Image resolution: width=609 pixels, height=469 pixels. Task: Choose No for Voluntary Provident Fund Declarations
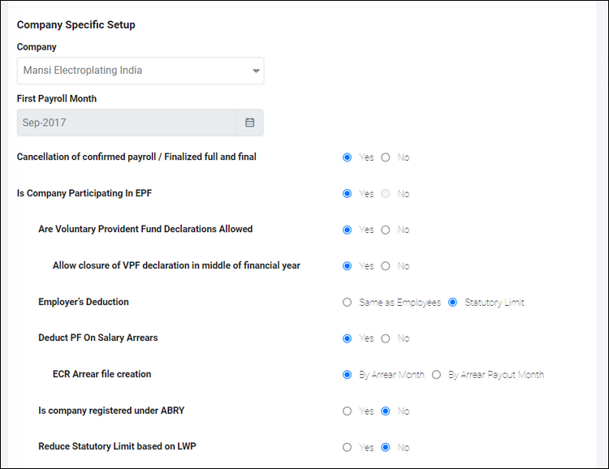pyautogui.click(x=386, y=230)
